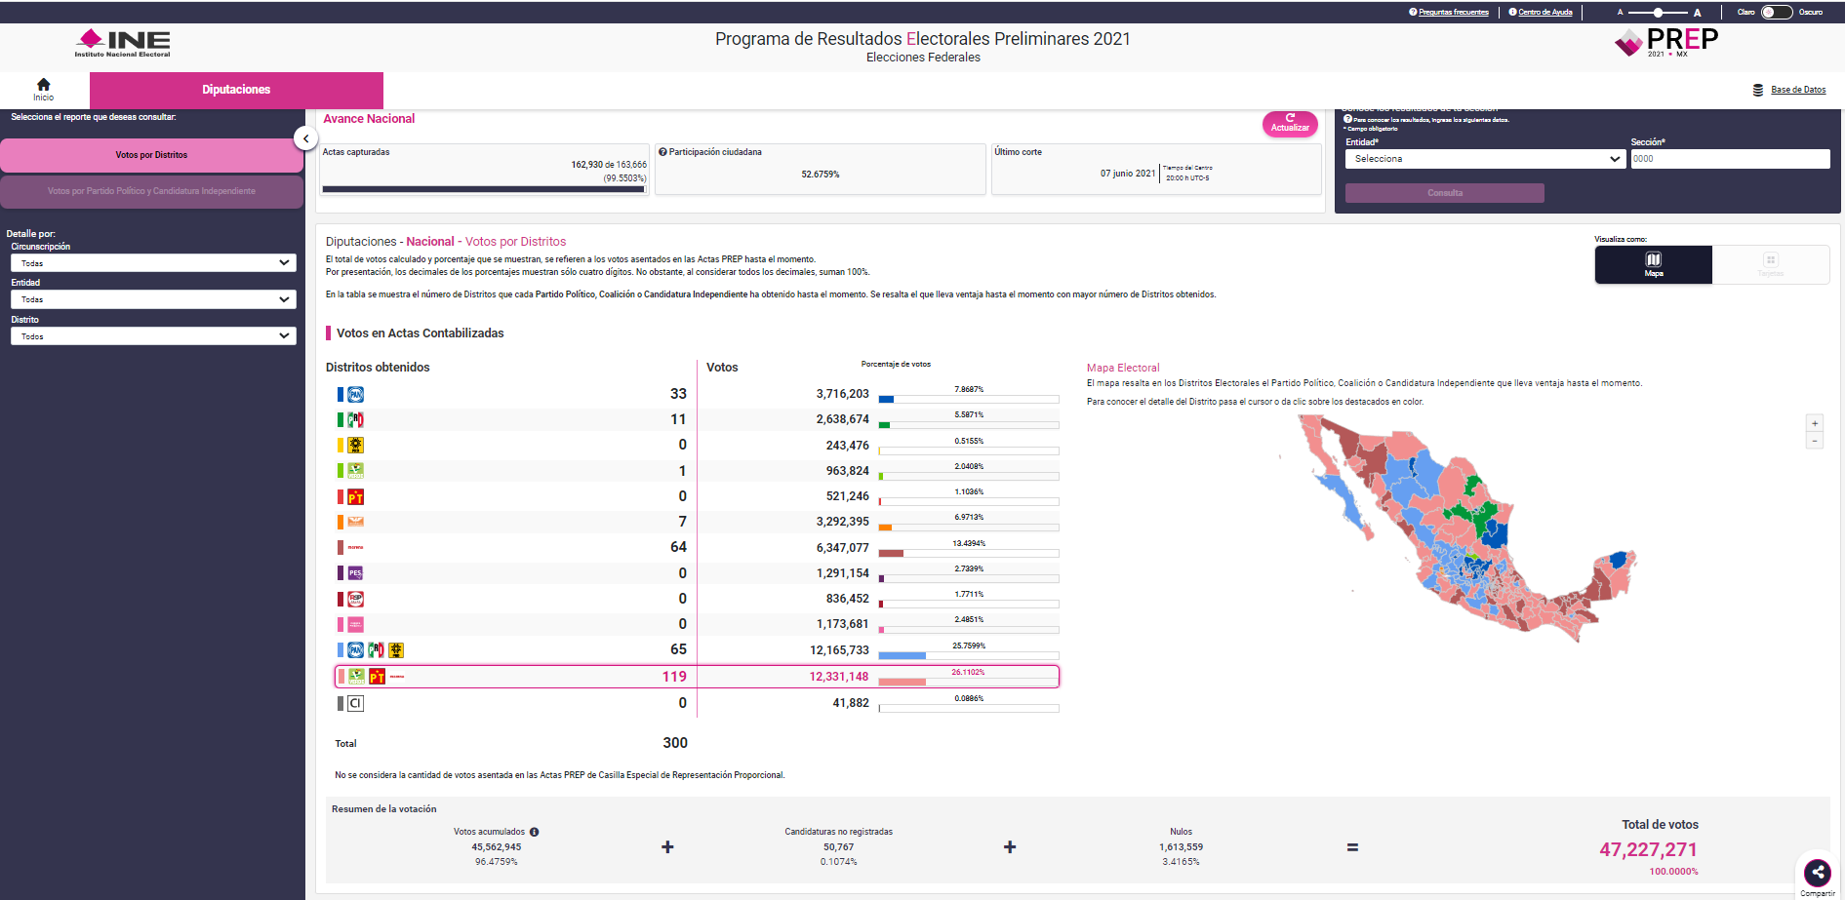Click the PREP 2021 MX logo
1845x900 pixels.
(x=1666, y=42)
